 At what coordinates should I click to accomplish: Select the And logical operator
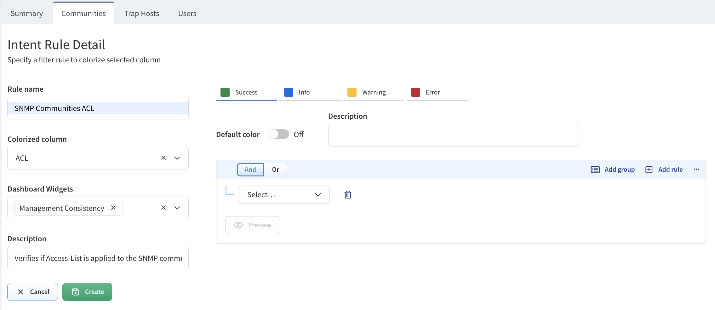[x=250, y=169]
